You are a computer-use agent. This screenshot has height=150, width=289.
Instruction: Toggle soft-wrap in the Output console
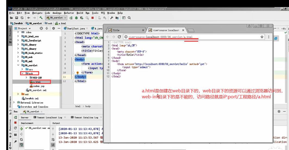coord(53,139)
